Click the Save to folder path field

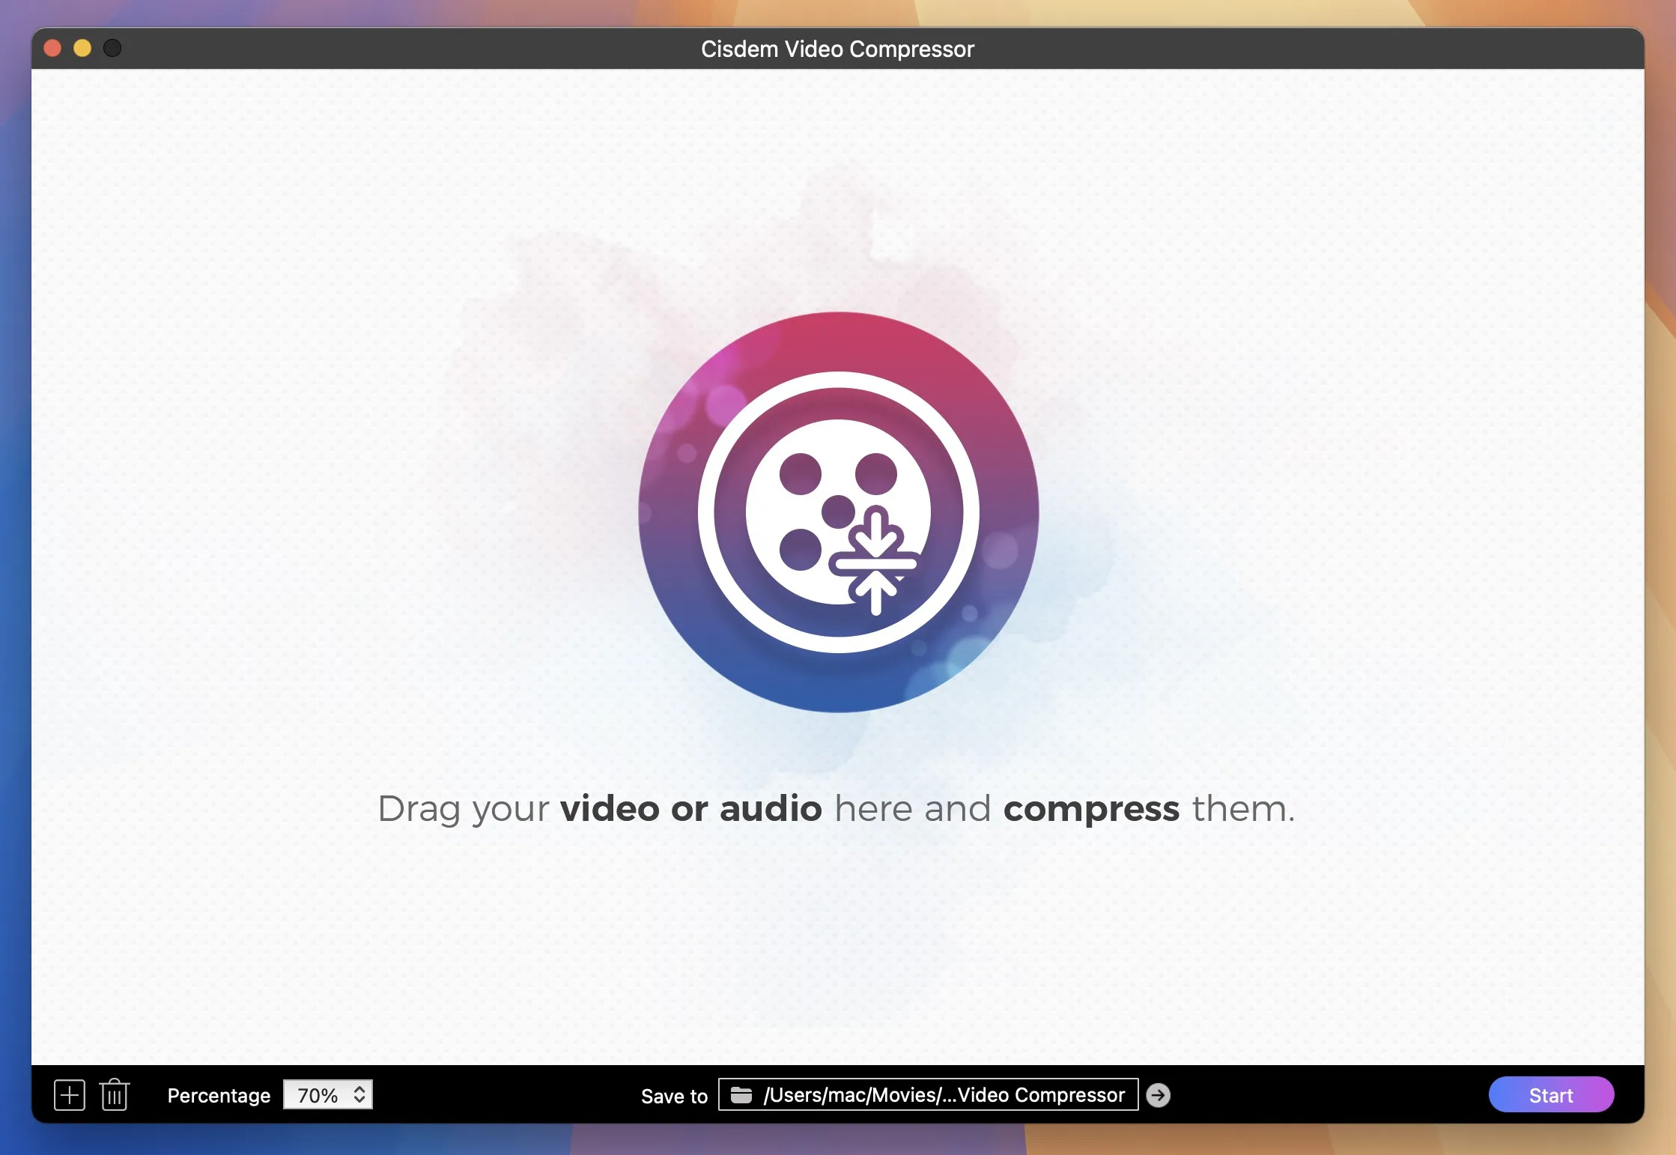(x=928, y=1095)
